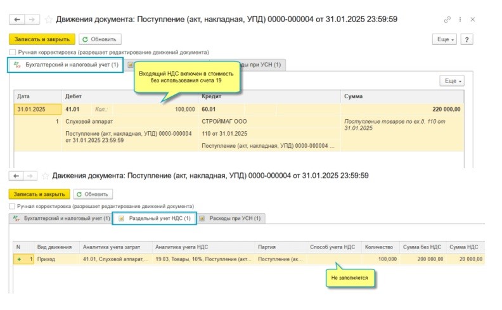
Task: Enable manual correction checkbox in top window
Action: coord(13,52)
